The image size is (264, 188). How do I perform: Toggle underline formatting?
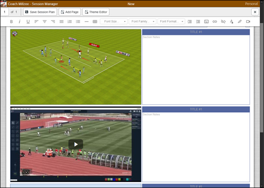[x=28, y=21]
